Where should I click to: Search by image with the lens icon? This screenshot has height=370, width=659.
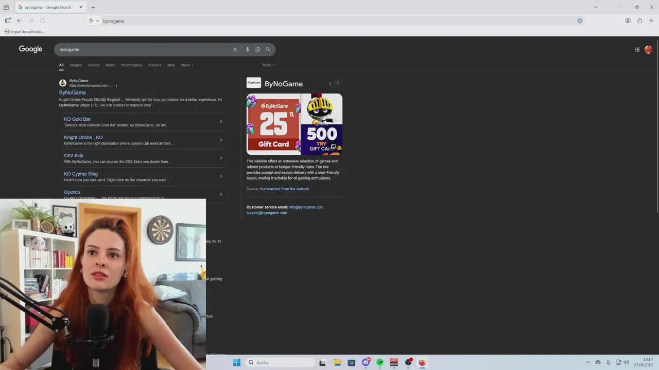(x=258, y=49)
